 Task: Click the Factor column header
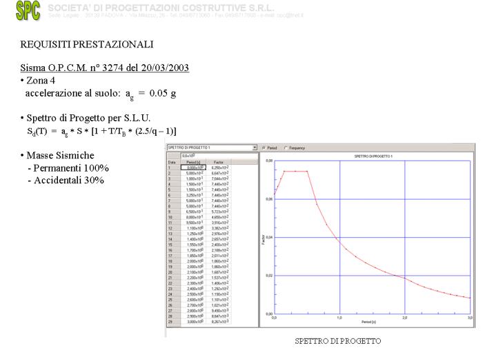(x=220, y=162)
